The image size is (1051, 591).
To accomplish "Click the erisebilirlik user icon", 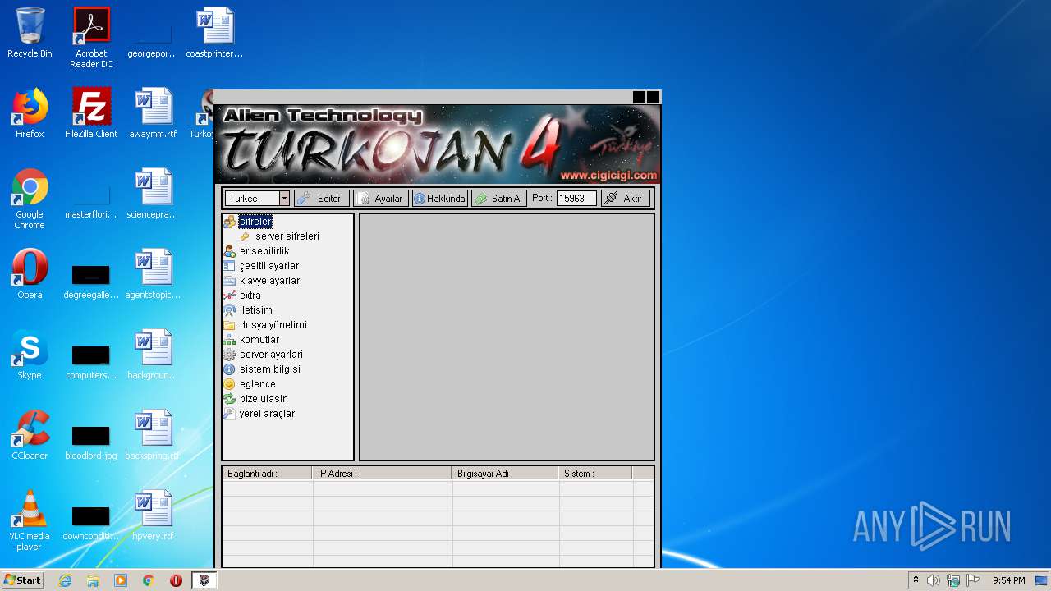I will (x=229, y=251).
